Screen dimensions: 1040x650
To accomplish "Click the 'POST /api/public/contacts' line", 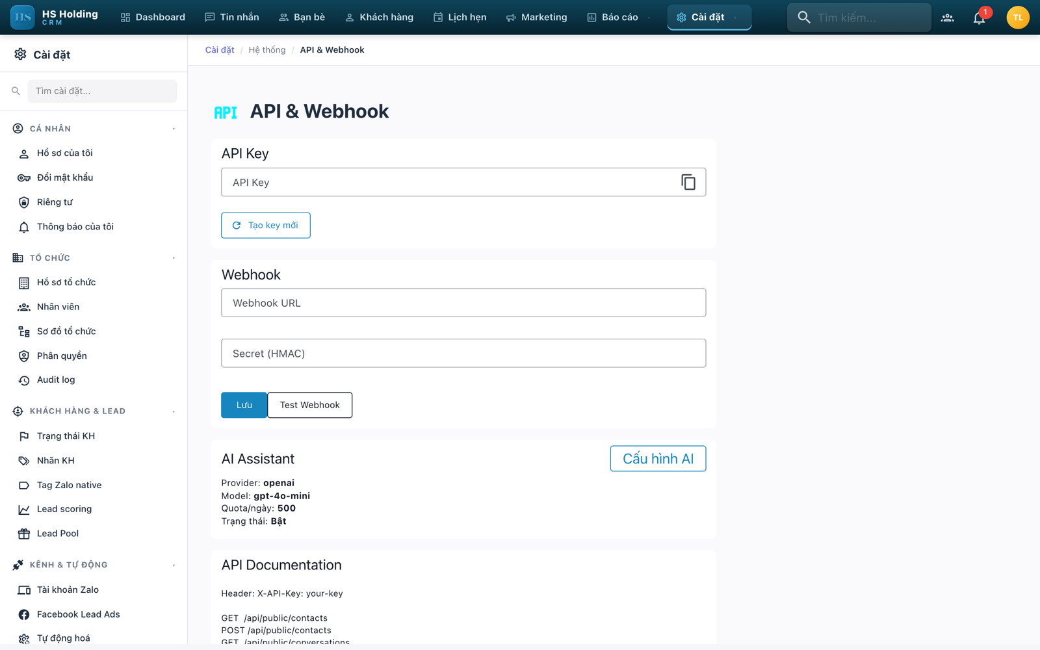I will click(x=276, y=630).
